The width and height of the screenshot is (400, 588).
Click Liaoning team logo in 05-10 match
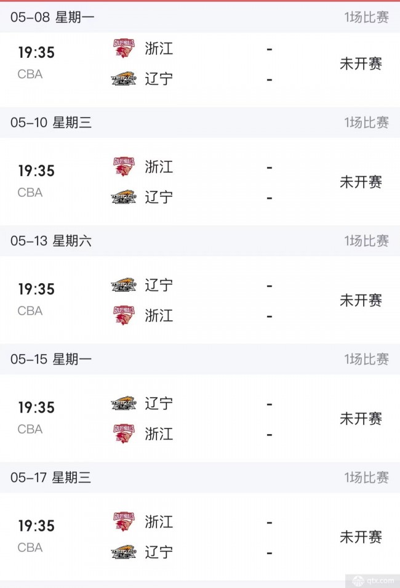coord(124,197)
